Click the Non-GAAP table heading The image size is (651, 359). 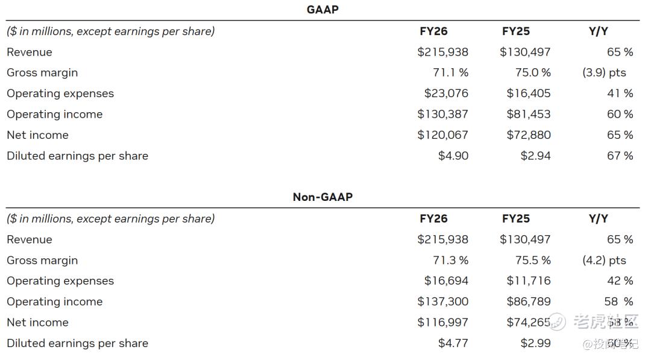tap(322, 197)
